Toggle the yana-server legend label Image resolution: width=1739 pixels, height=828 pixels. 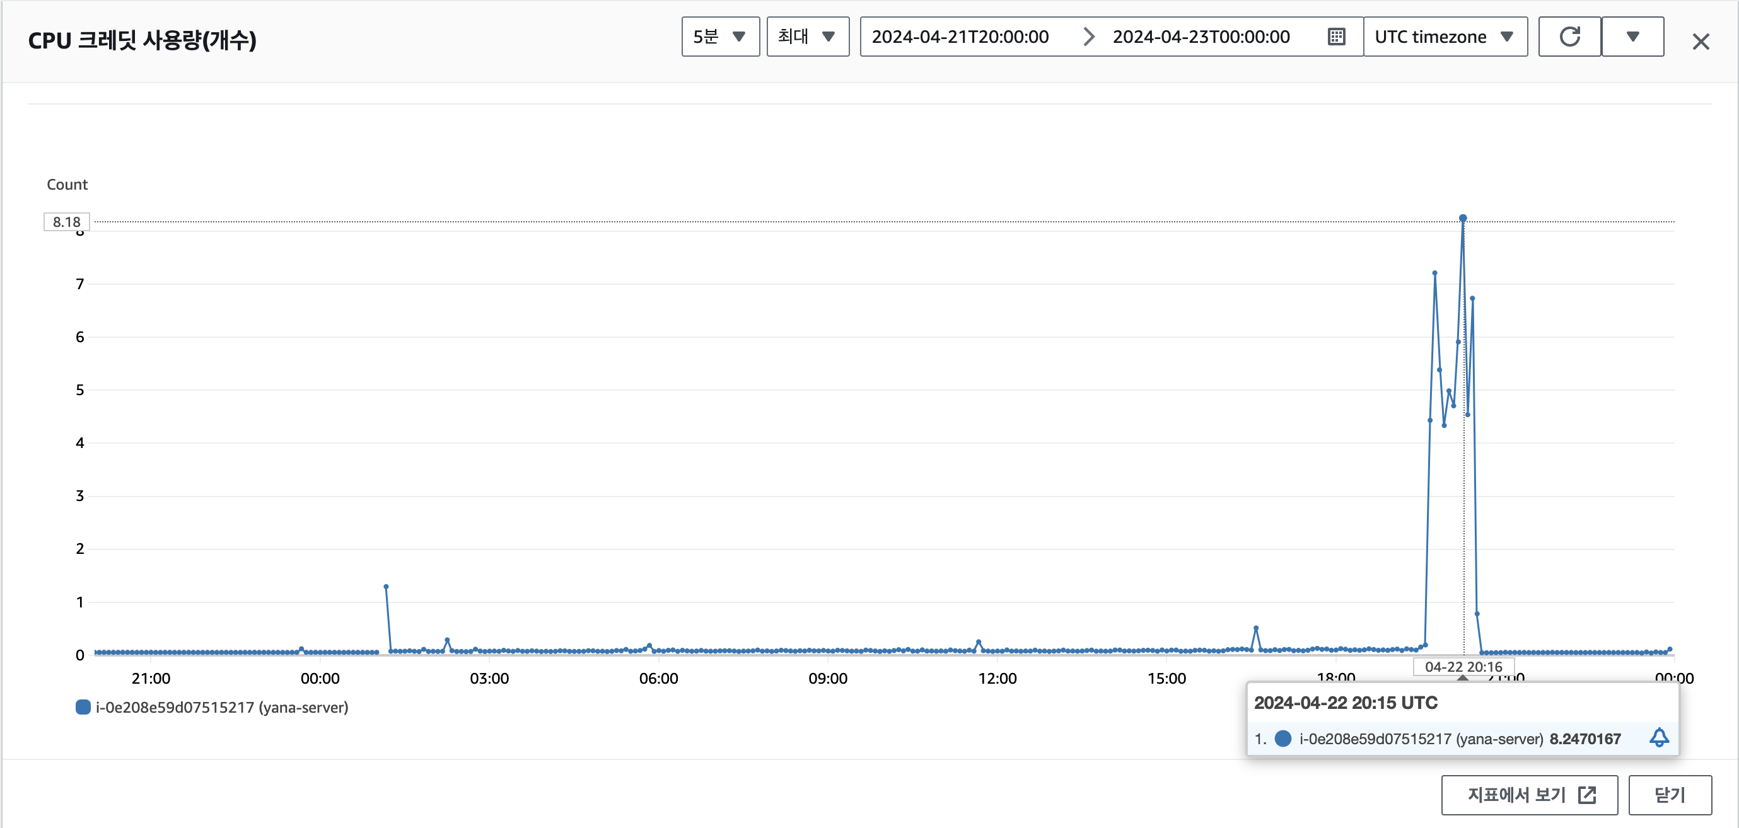[221, 707]
